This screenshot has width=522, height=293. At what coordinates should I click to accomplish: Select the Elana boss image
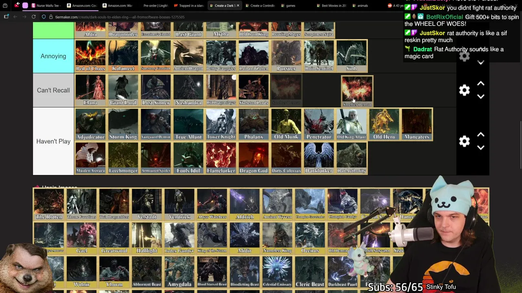pyautogui.click(x=90, y=90)
